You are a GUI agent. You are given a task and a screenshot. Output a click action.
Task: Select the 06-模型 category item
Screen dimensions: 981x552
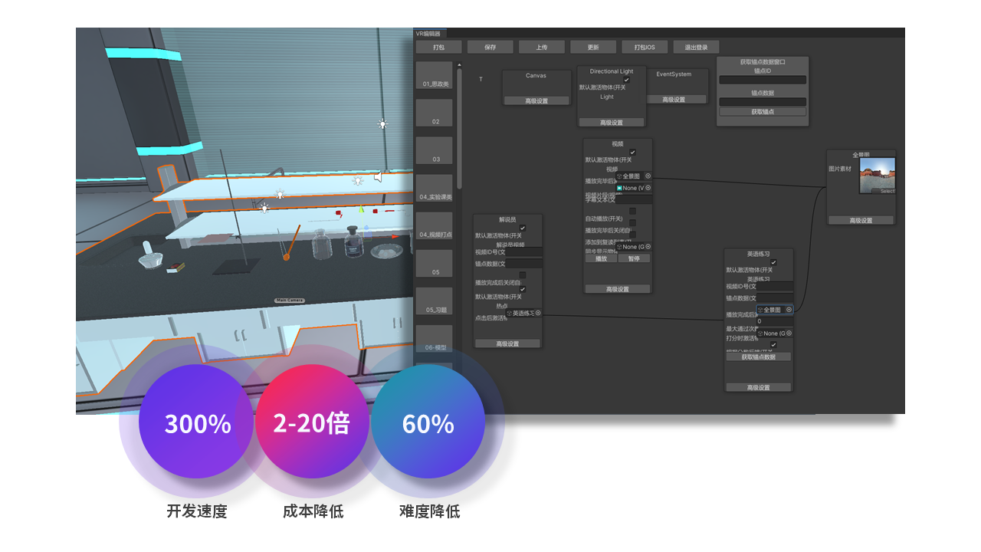pyautogui.click(x=435, y=339)
